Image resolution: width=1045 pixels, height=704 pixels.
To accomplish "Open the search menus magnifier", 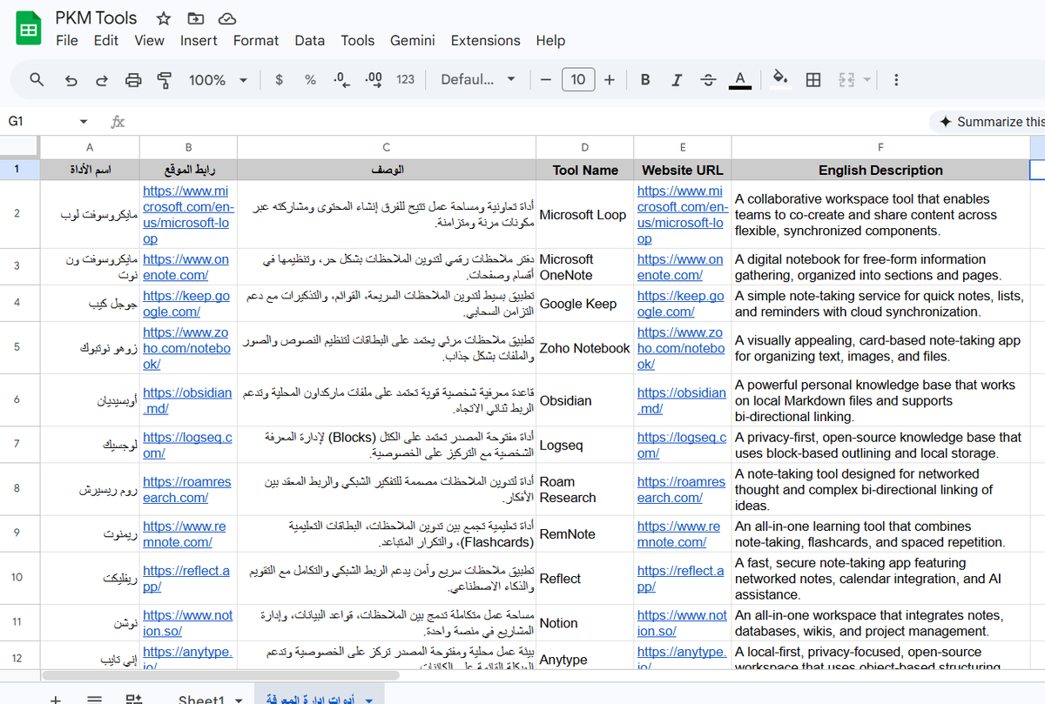I will [x=37, y=79].
